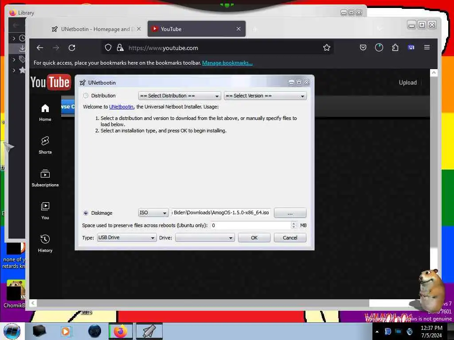Expand All Bookmarks star in Library tree
The height and width of the screenshot is (340, 454).
pos(14,70)
